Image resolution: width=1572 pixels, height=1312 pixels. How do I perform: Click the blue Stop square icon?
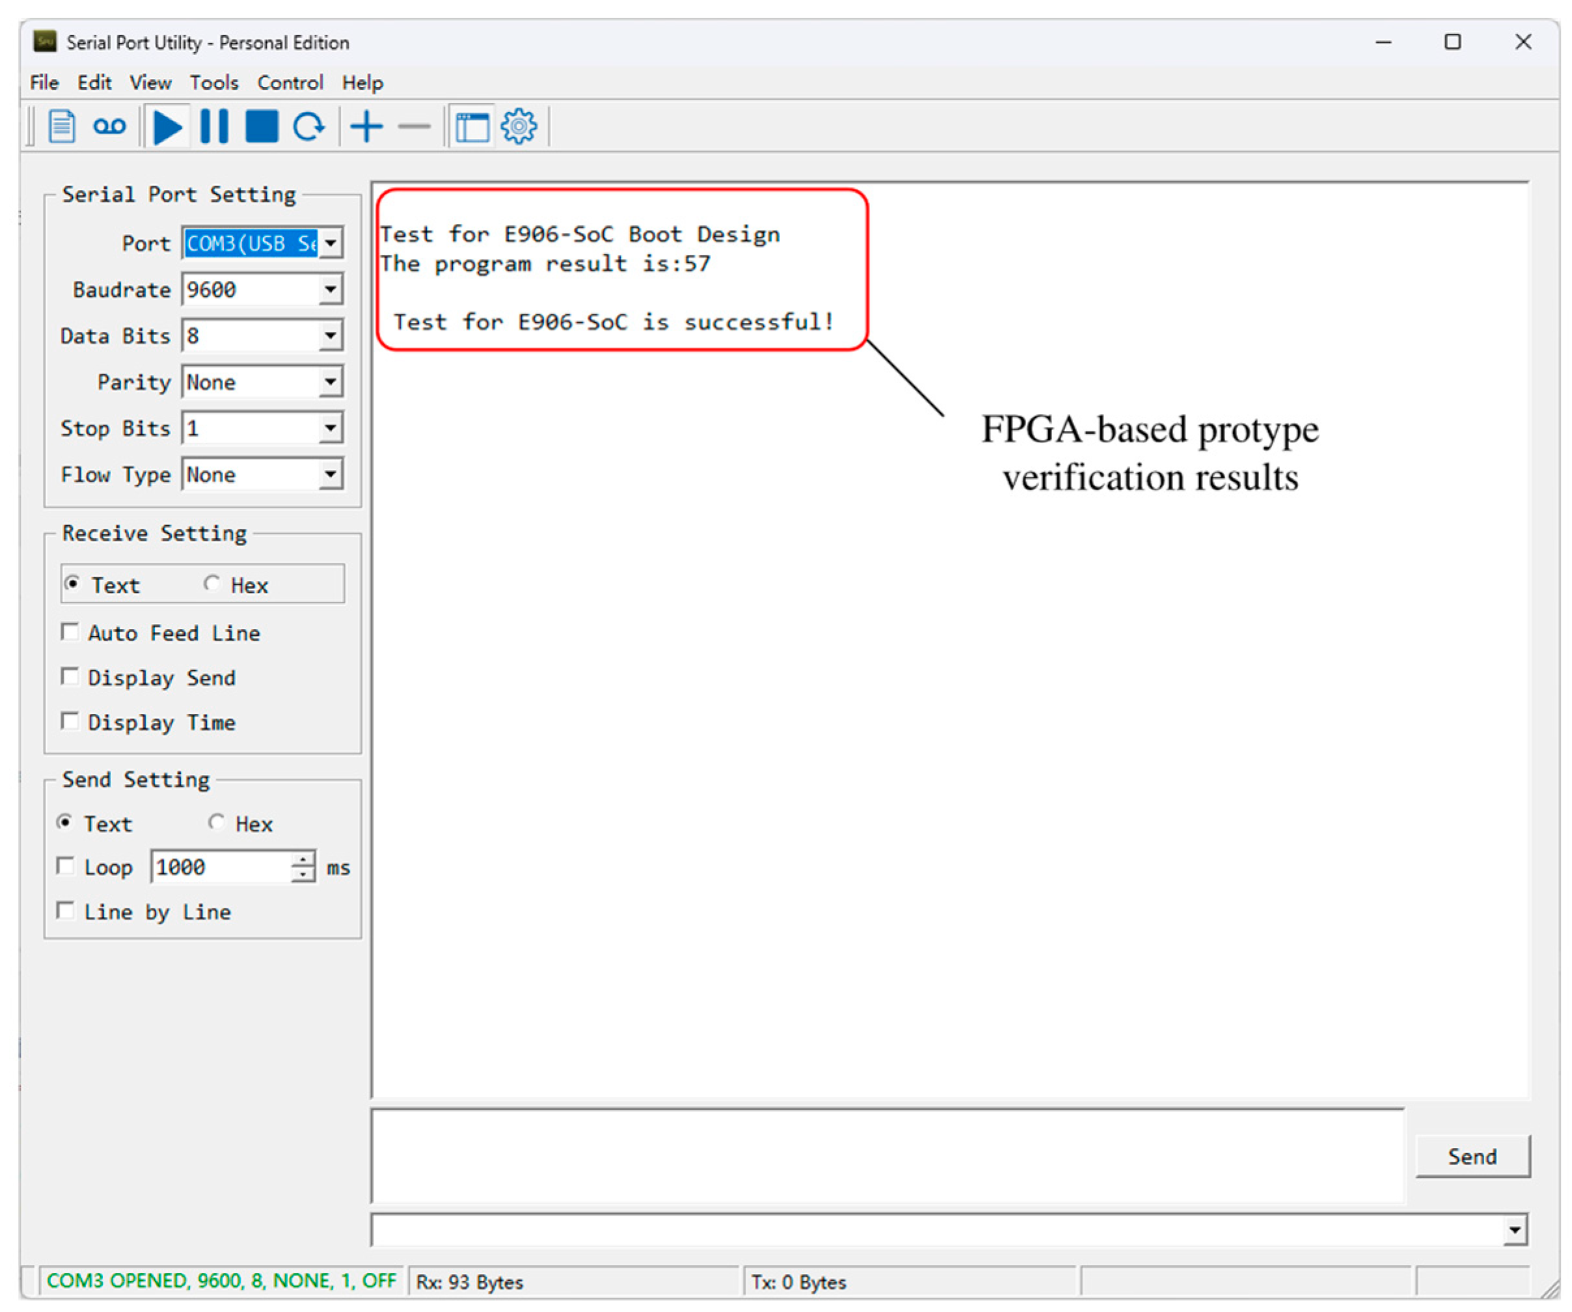click(x=262, y=126)
